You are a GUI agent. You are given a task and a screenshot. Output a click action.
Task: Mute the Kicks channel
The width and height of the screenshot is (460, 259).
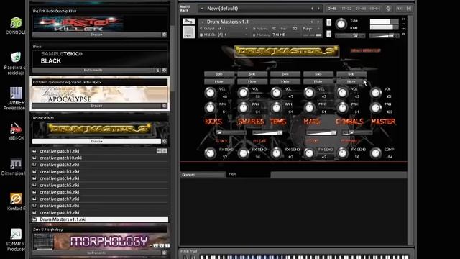(x=218, y=81)
